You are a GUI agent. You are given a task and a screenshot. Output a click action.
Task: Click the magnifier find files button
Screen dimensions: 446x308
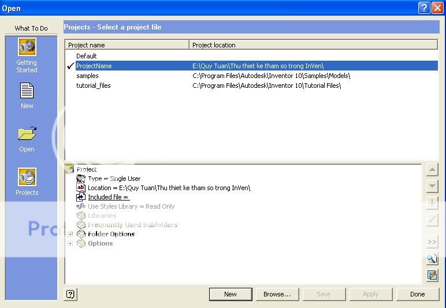pyautogui.click(x=432, y=258)
